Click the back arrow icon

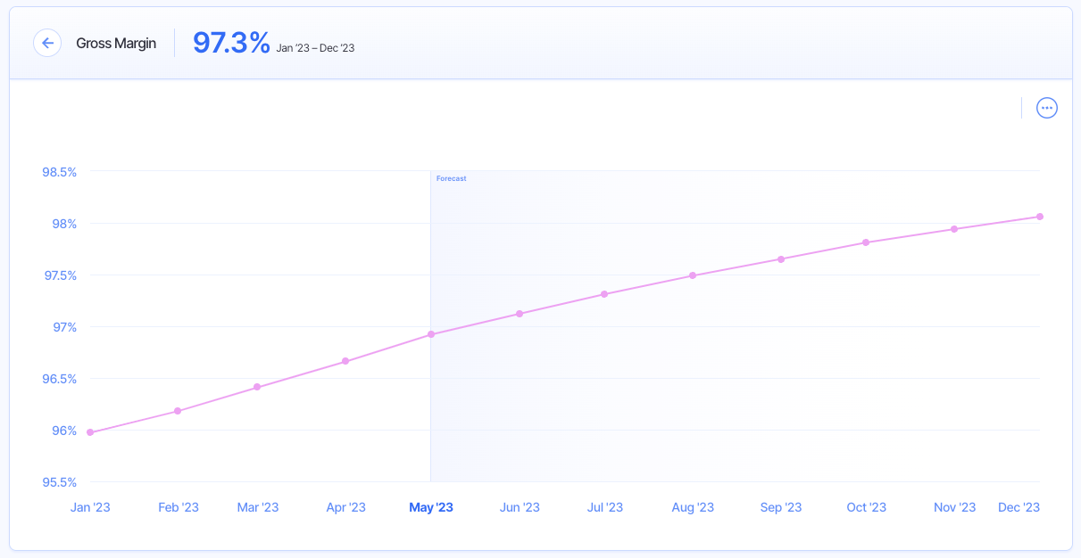pos(47,43)
